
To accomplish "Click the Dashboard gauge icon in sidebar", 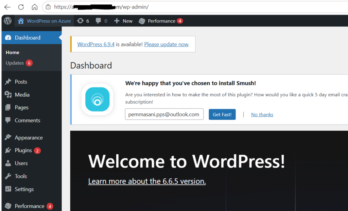I will [x=8, y=37].
